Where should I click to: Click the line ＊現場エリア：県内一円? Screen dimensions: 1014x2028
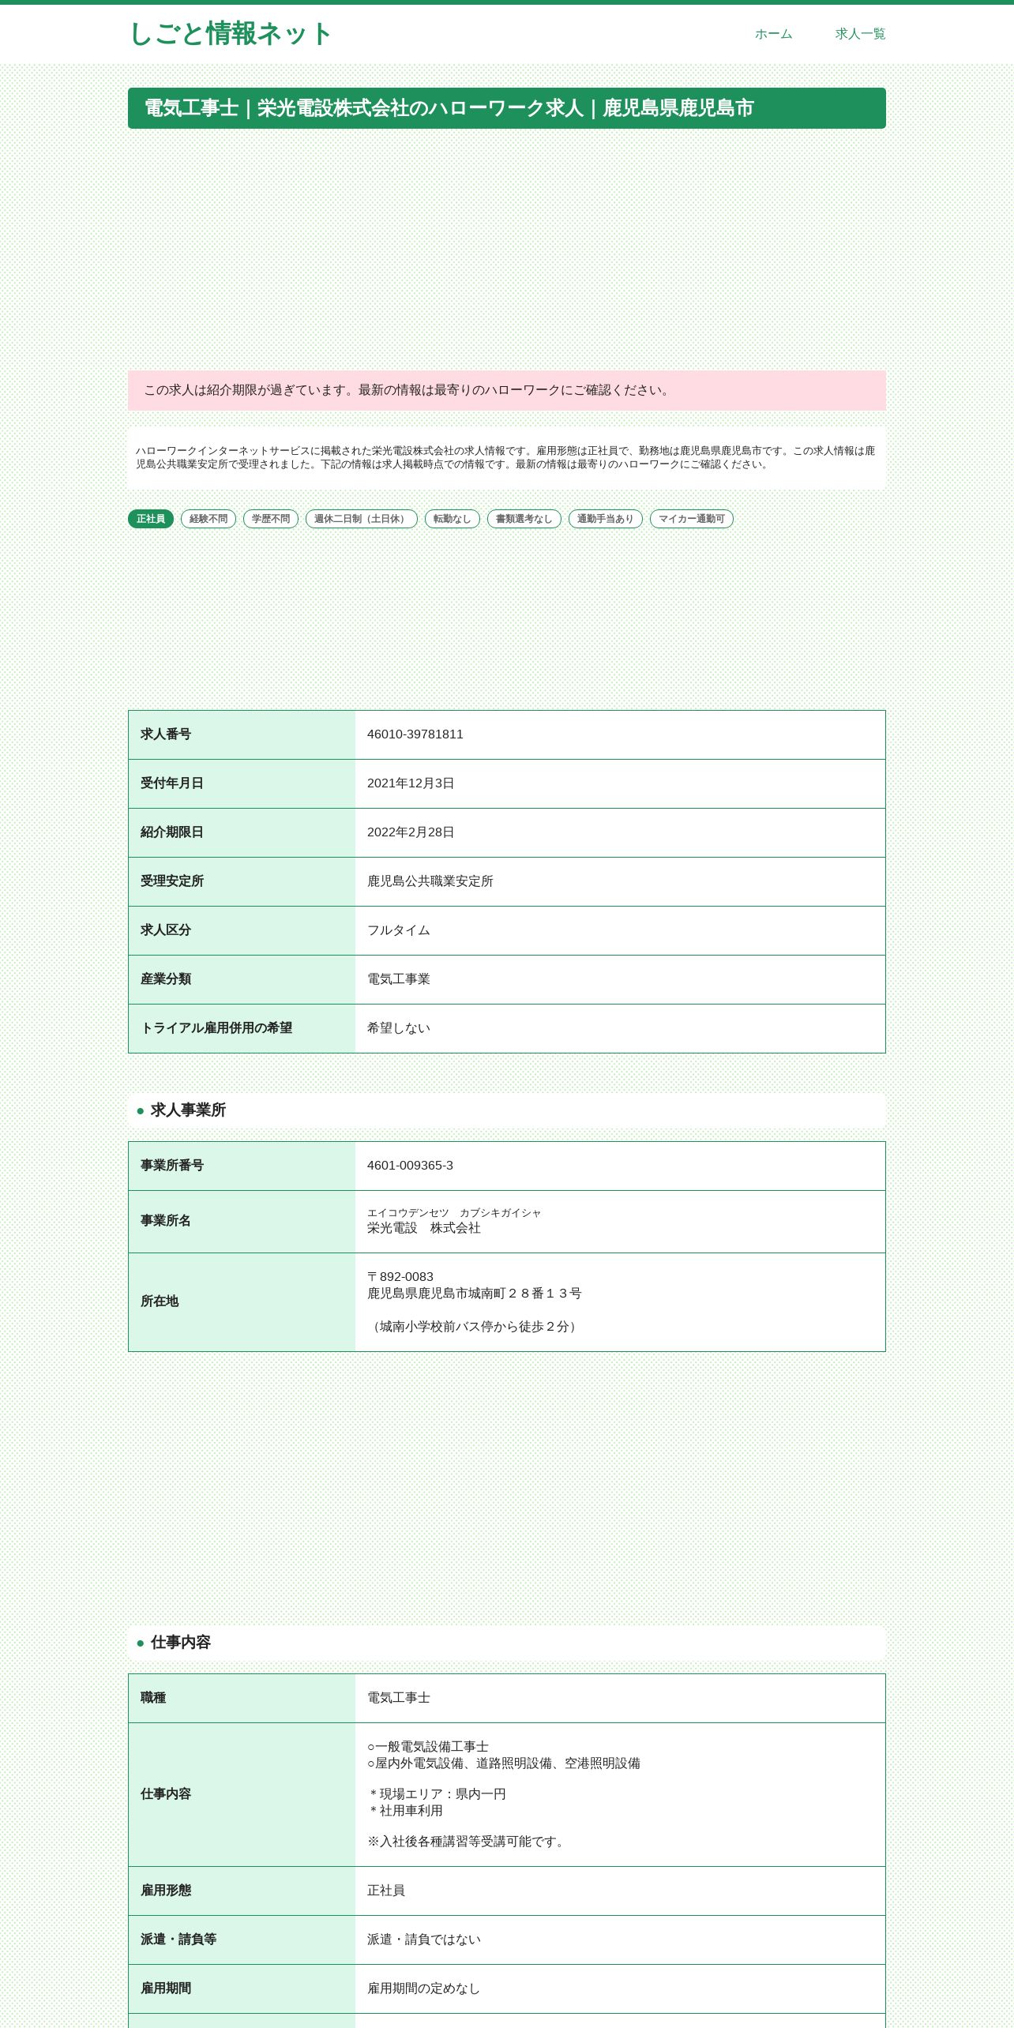437,1794
